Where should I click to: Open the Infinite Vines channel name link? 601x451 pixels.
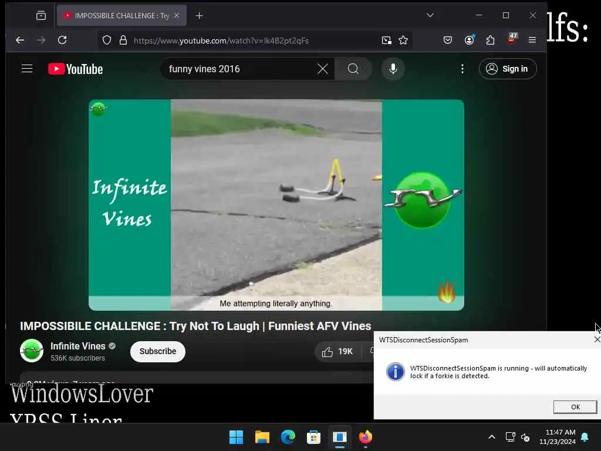(78, 346)
